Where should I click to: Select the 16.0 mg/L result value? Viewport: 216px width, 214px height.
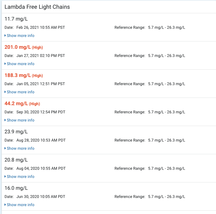16,188
